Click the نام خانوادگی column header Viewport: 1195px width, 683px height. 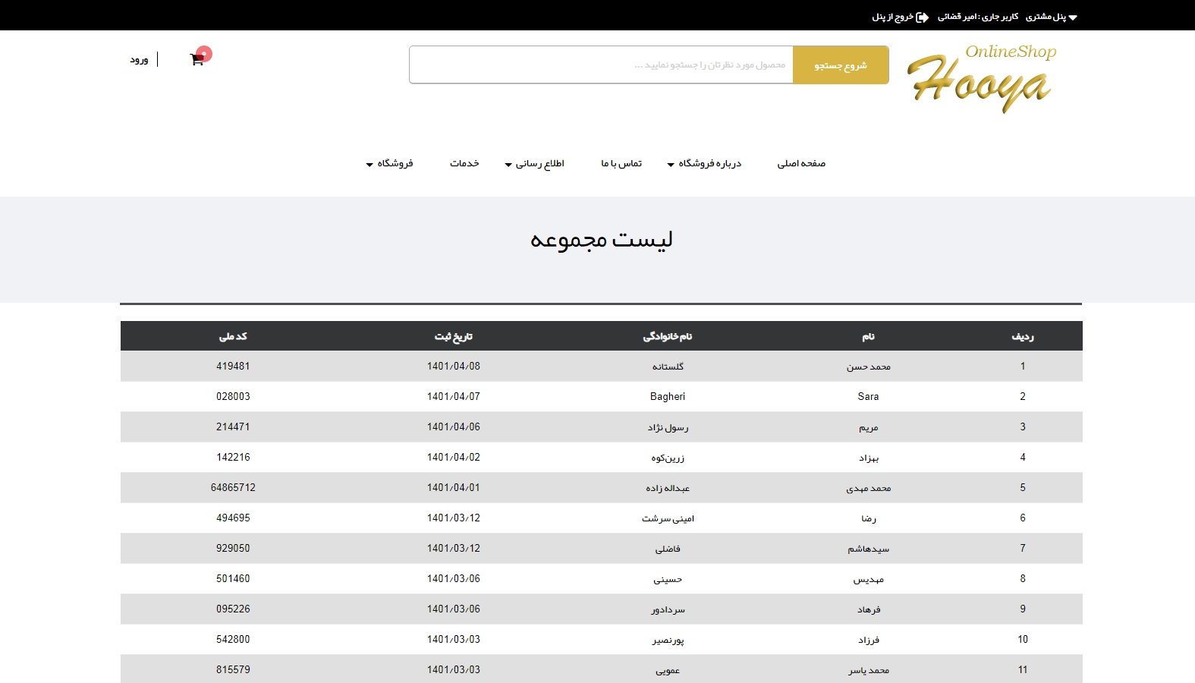[668, 336]
